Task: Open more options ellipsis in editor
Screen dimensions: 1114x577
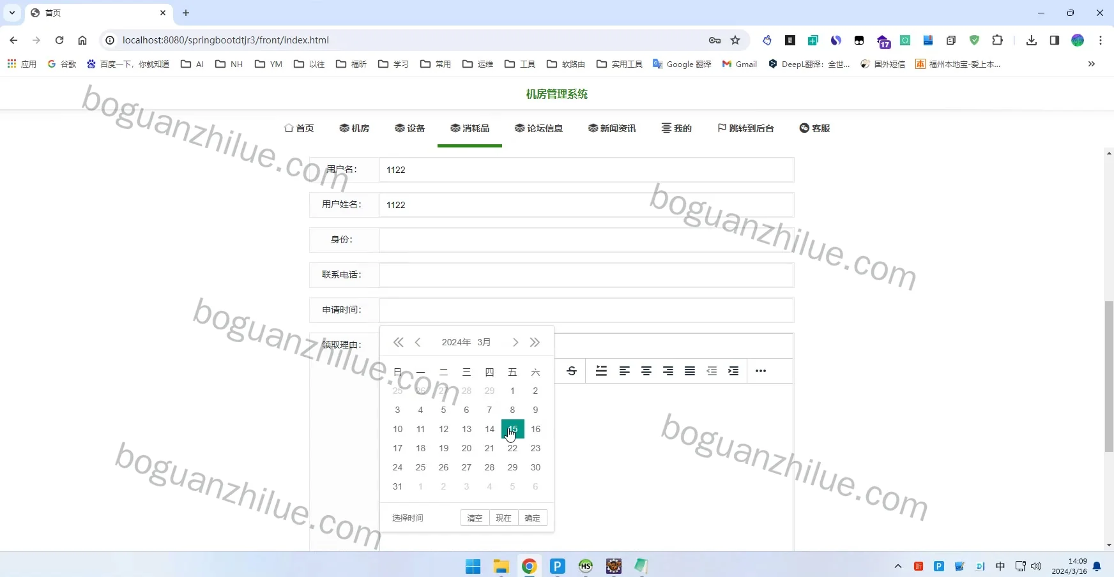Action: tap(761, 371)
